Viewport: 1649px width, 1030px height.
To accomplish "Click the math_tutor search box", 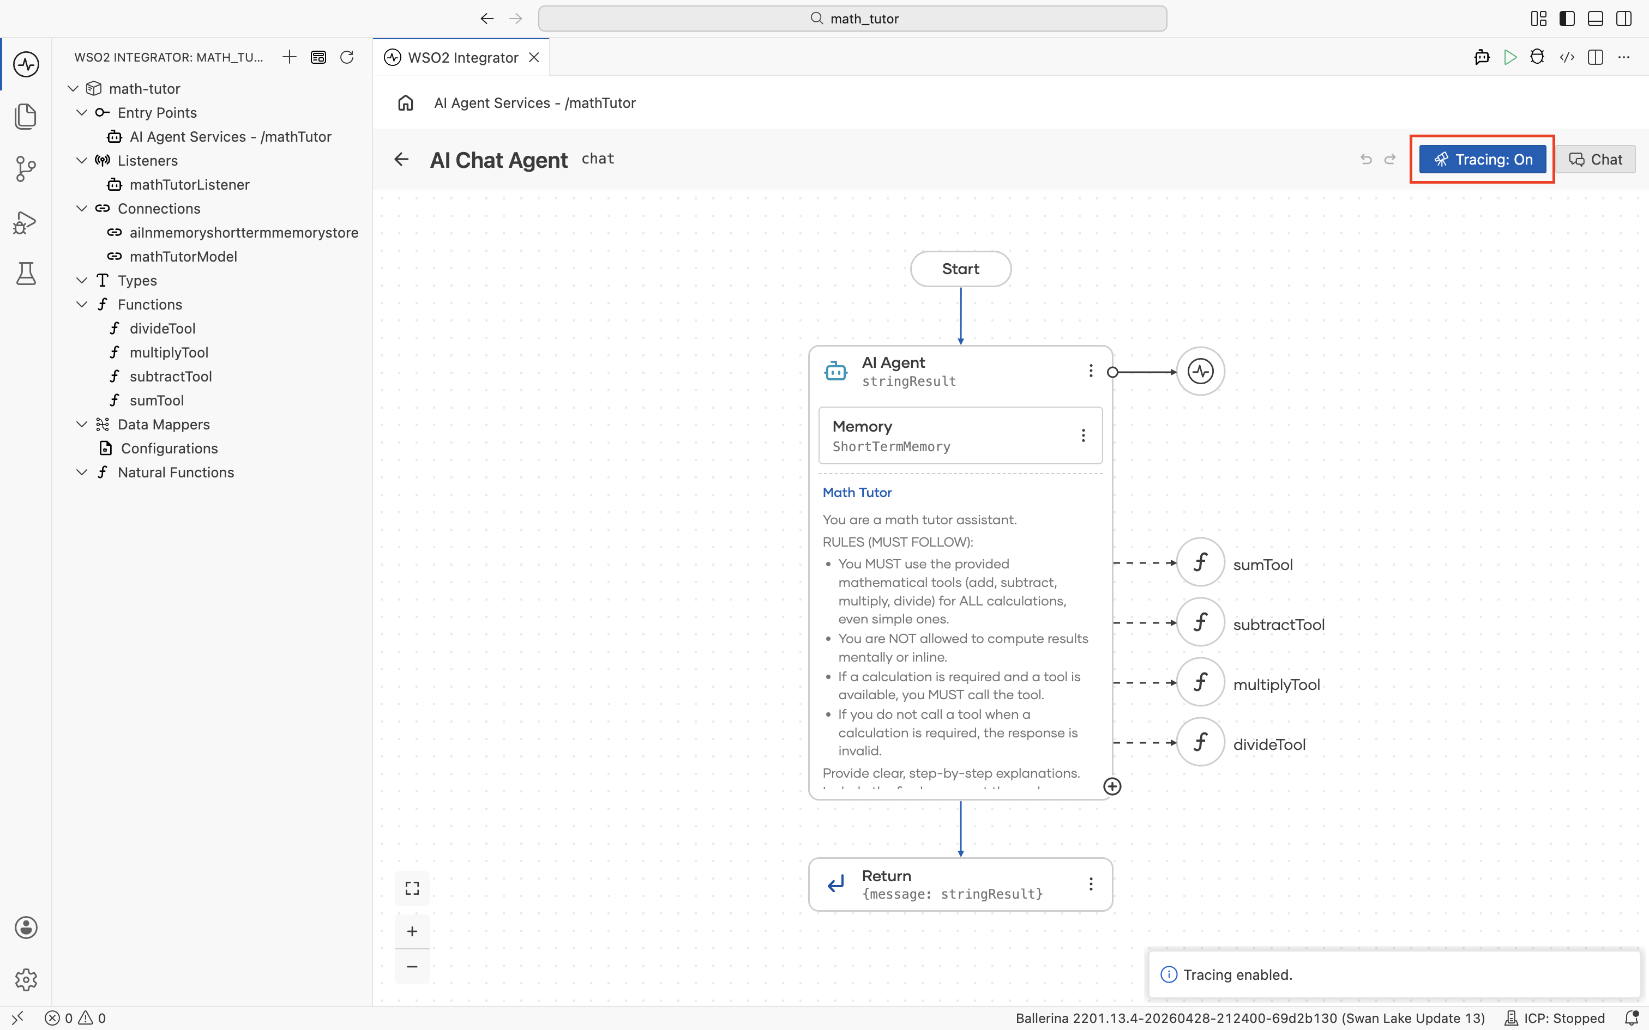I will coord(852,19).
